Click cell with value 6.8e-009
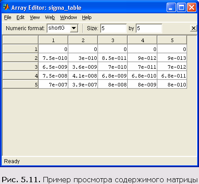The height and width of the screenshot is (184, 199). click(x=113, y=75)
